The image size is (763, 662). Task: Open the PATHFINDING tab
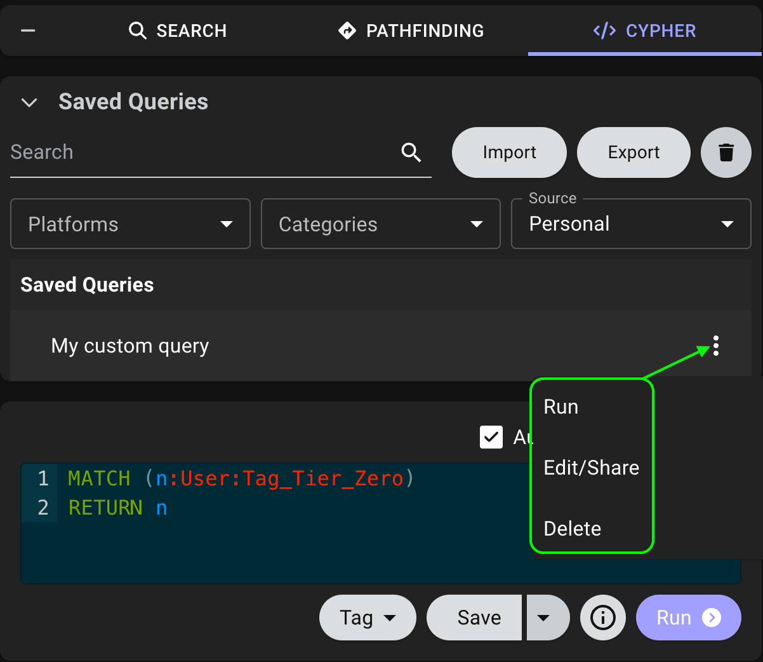411,30
